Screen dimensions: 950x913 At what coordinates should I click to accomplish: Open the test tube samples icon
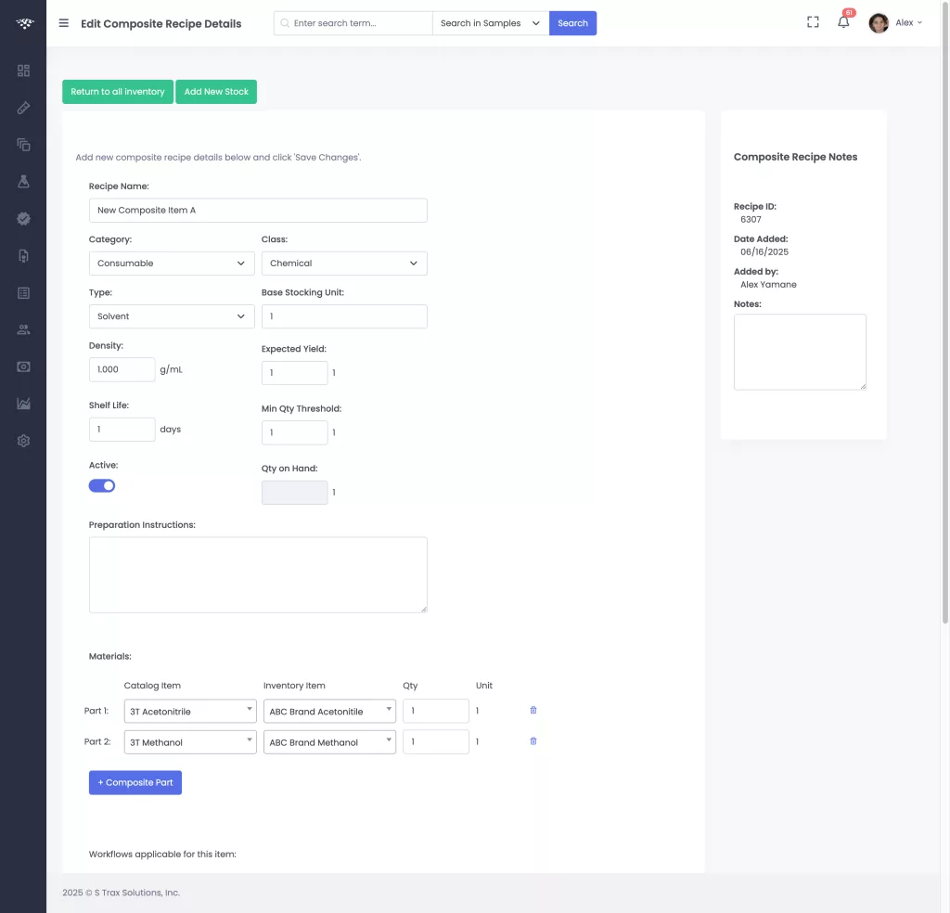point(23,108)
